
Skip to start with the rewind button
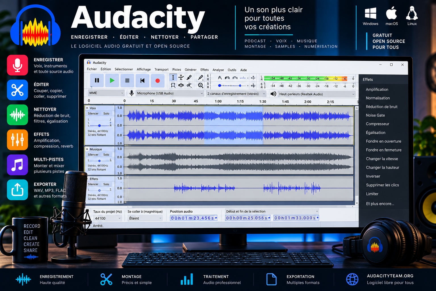point(142,80)
